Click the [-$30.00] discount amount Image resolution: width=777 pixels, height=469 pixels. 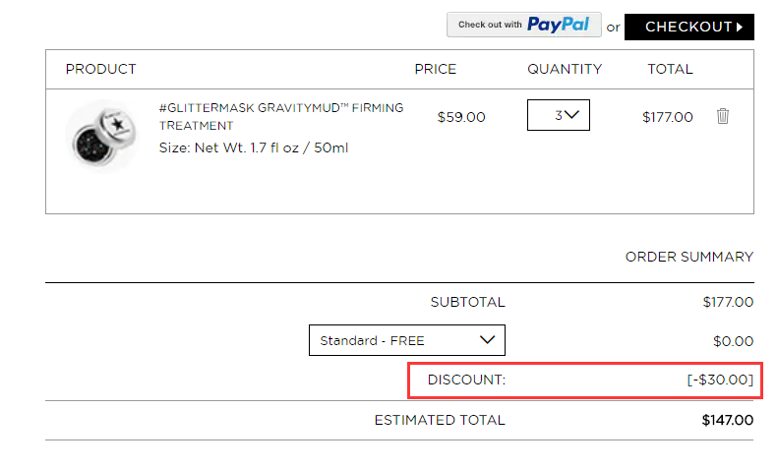click(x=720, y=380)
